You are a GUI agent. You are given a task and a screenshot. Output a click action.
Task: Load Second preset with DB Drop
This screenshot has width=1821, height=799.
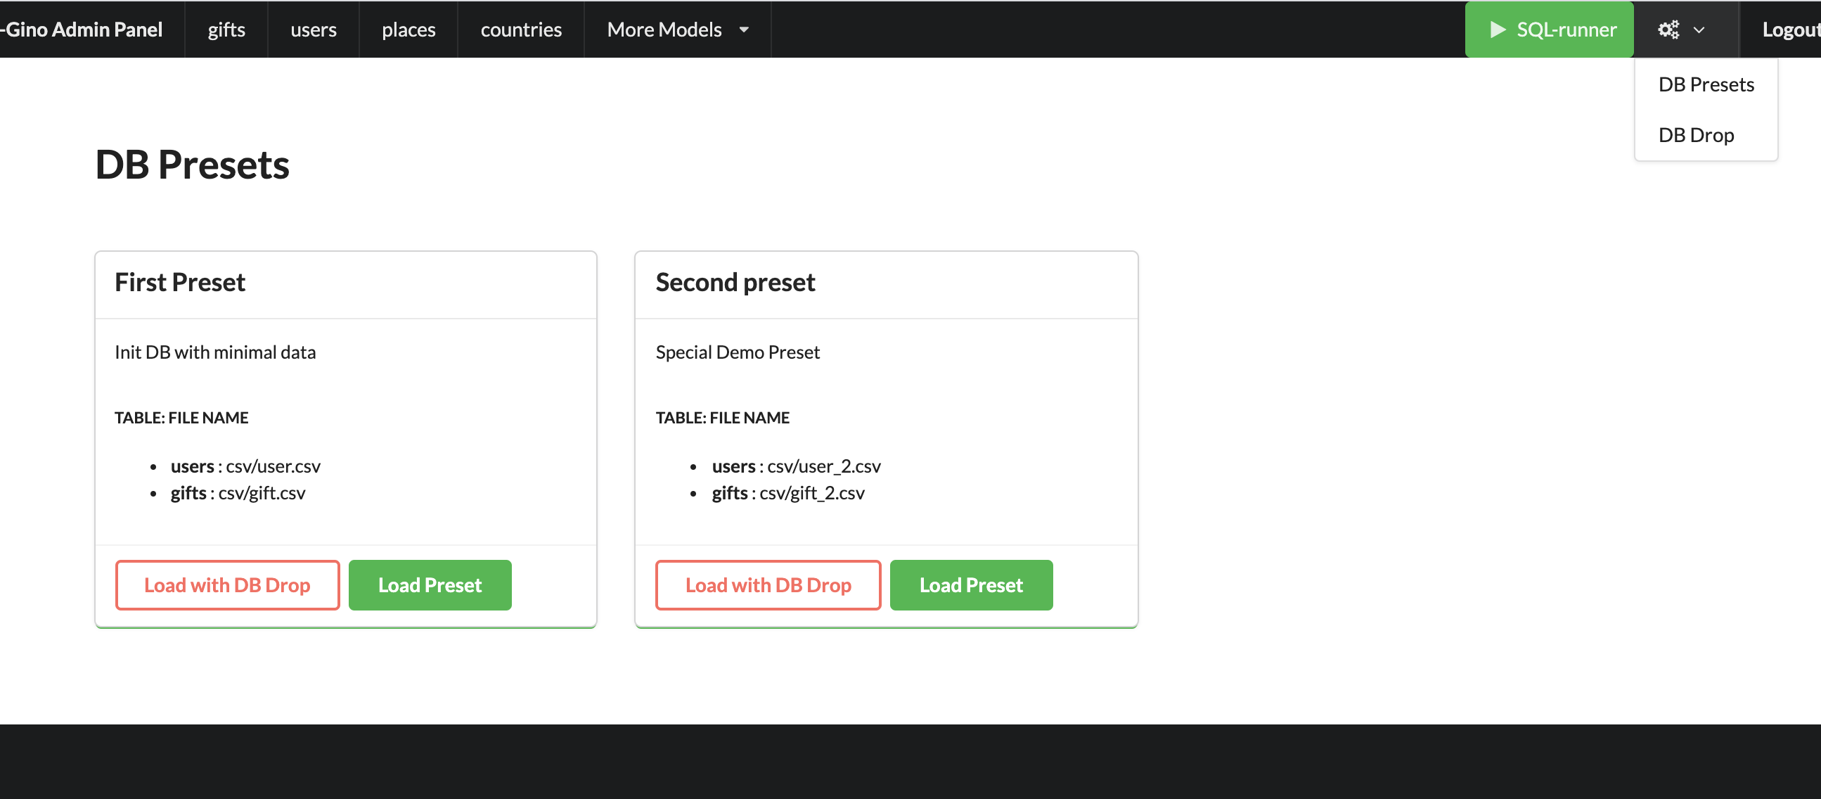pyautogui.click(x=768, y=584)
